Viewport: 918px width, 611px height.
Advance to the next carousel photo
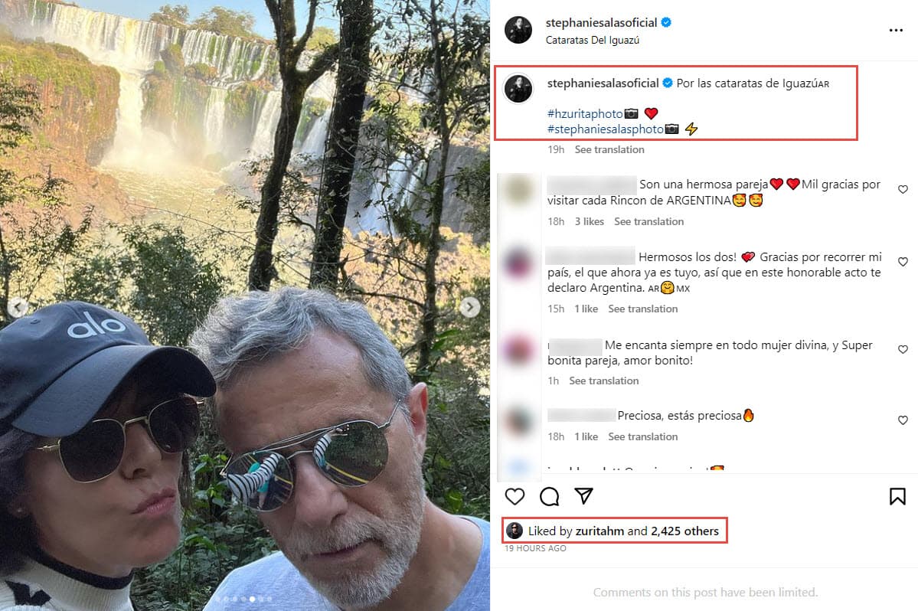(x=472, y=306)
